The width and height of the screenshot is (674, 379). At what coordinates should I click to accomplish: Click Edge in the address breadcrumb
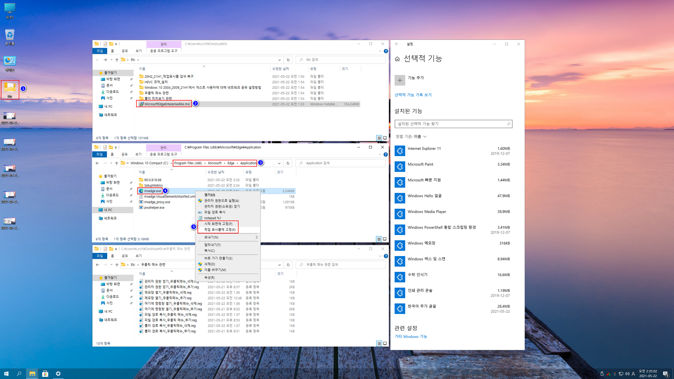pos(231,163)
